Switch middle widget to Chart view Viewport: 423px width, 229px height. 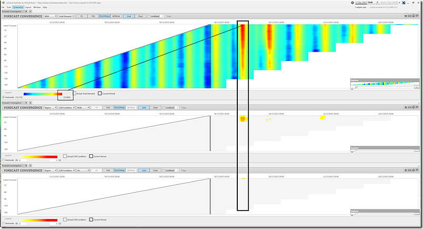155,107
